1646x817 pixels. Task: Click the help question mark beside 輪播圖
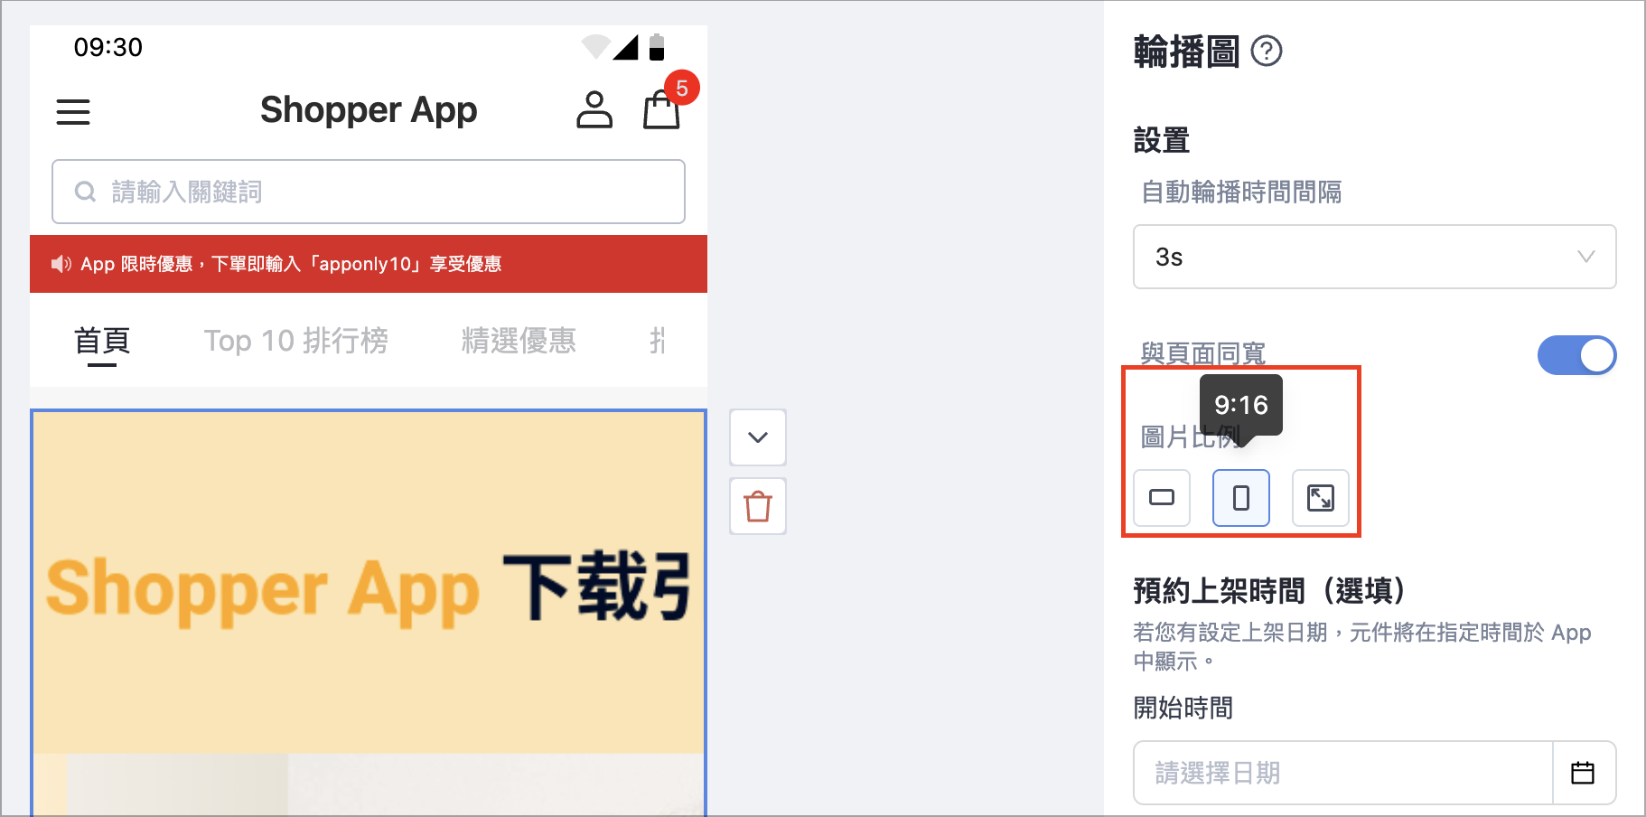point(1267,51)
